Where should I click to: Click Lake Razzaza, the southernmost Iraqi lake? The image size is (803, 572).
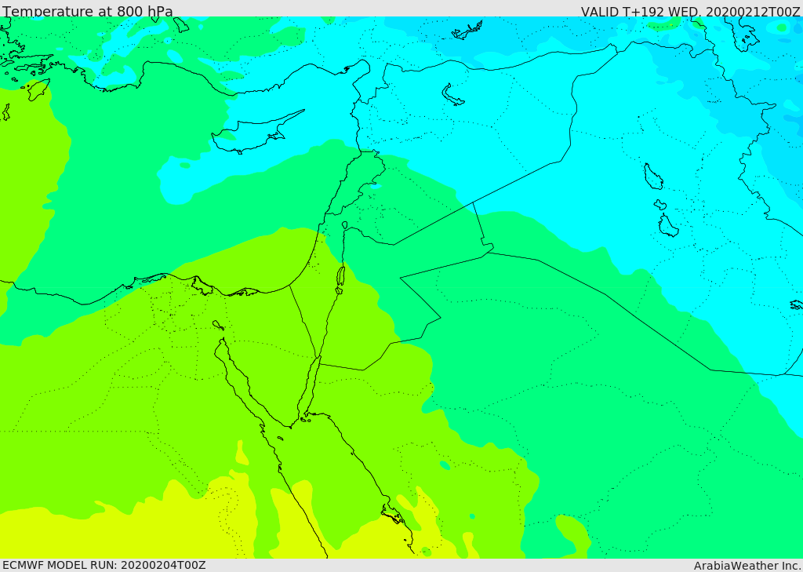click(668, 226)
